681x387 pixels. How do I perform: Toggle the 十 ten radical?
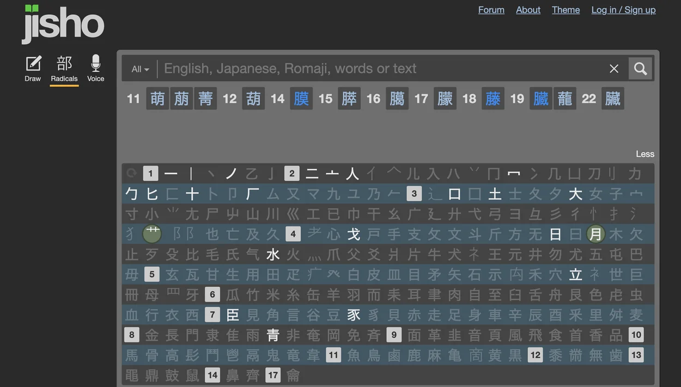[192, 194]
